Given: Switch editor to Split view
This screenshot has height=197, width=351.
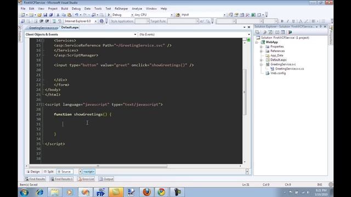Looking at the screenshot, I should pos(49,171).
